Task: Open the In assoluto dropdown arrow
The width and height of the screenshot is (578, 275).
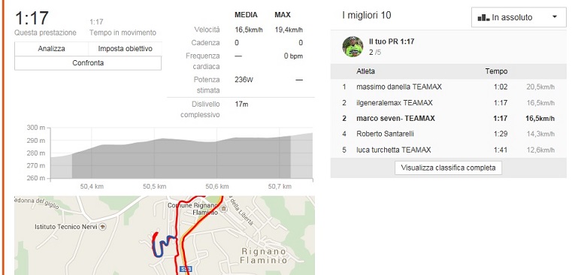Action: click(x=555, y=17)
